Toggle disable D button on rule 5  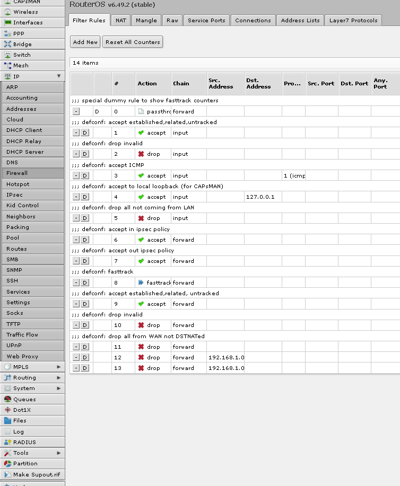[x=85, y=218]
